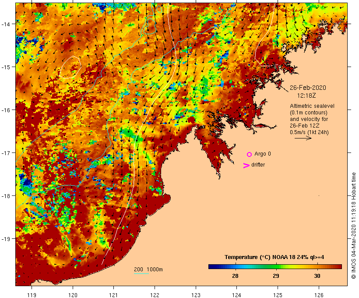Click the '(0.1m contours)' text
Viewport: 359px width, 298px height.
click(x=309, y=113)
